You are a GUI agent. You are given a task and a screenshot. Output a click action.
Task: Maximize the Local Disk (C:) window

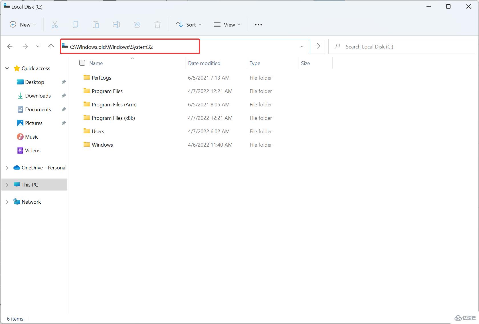coord(448,7)
